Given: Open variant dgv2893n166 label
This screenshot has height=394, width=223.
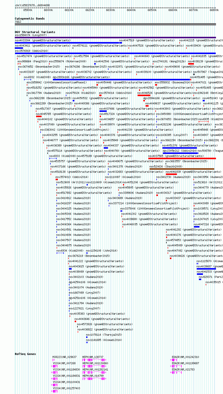Looking at the screenshot, I should pyautogui.click(x=81, y=77).
